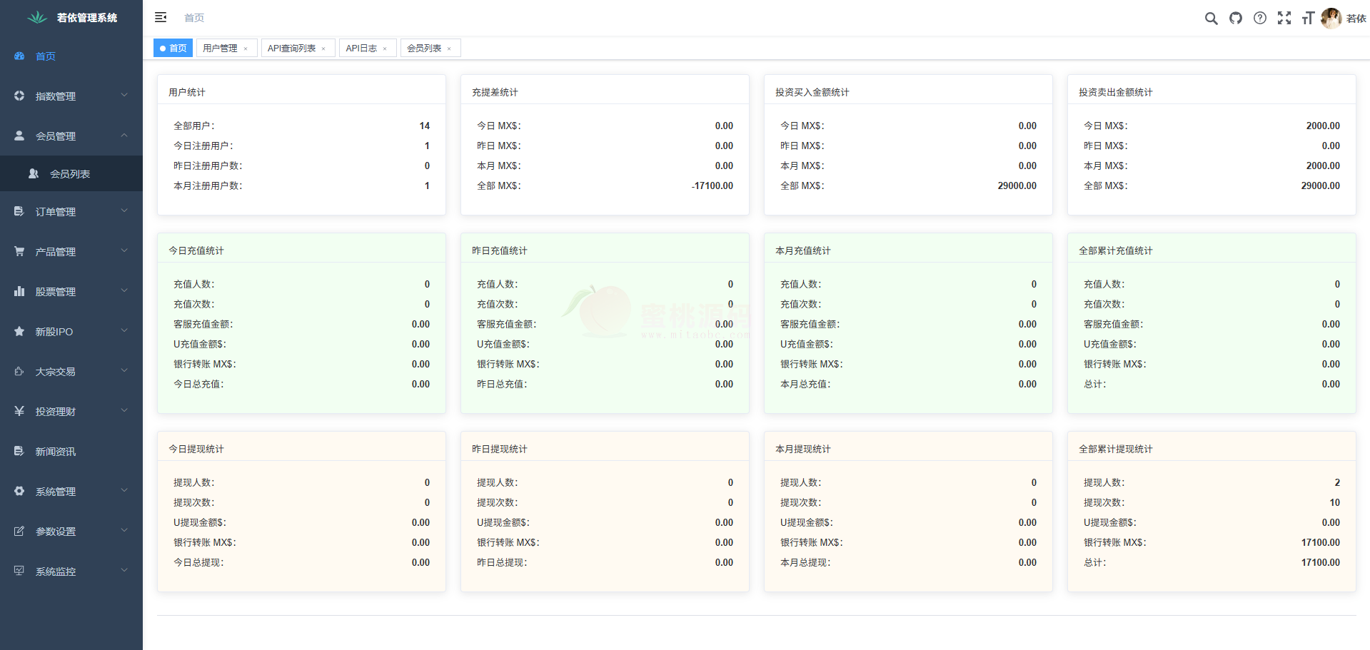1370x650 pixels.
Task: Collapse sidebar with the hamburger icon
Action: [x=161, y=17]
